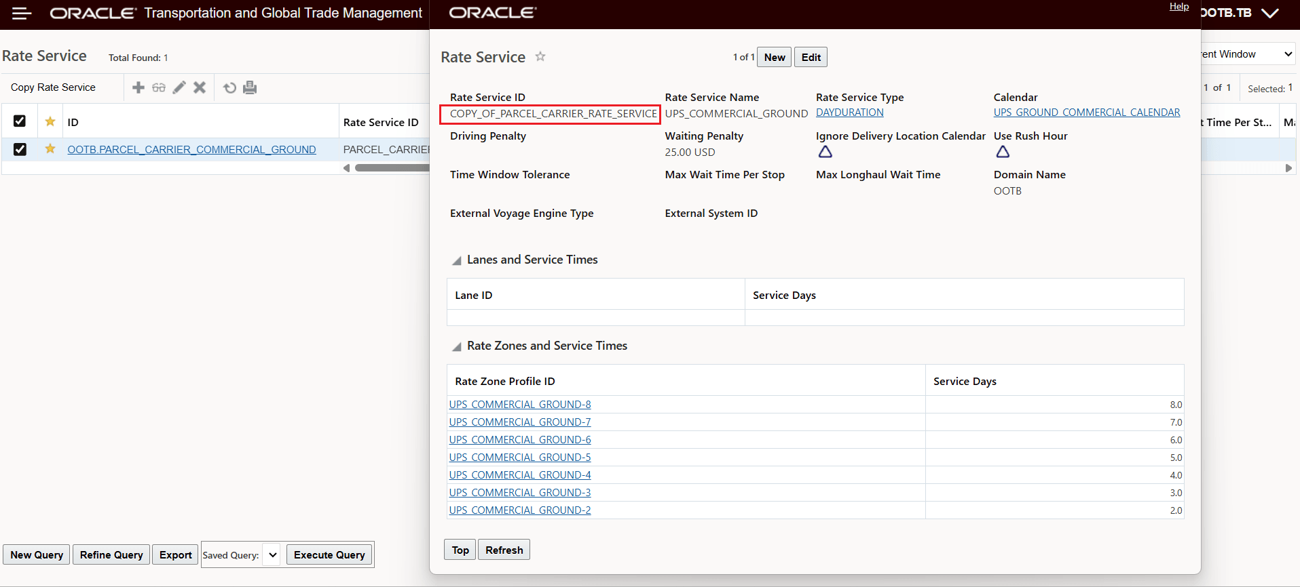Image resolution: width=1300 pixels, height=587 pixels.
Task: Click the Use Rush Hour triangle icon
Action: coord(1003,152)
